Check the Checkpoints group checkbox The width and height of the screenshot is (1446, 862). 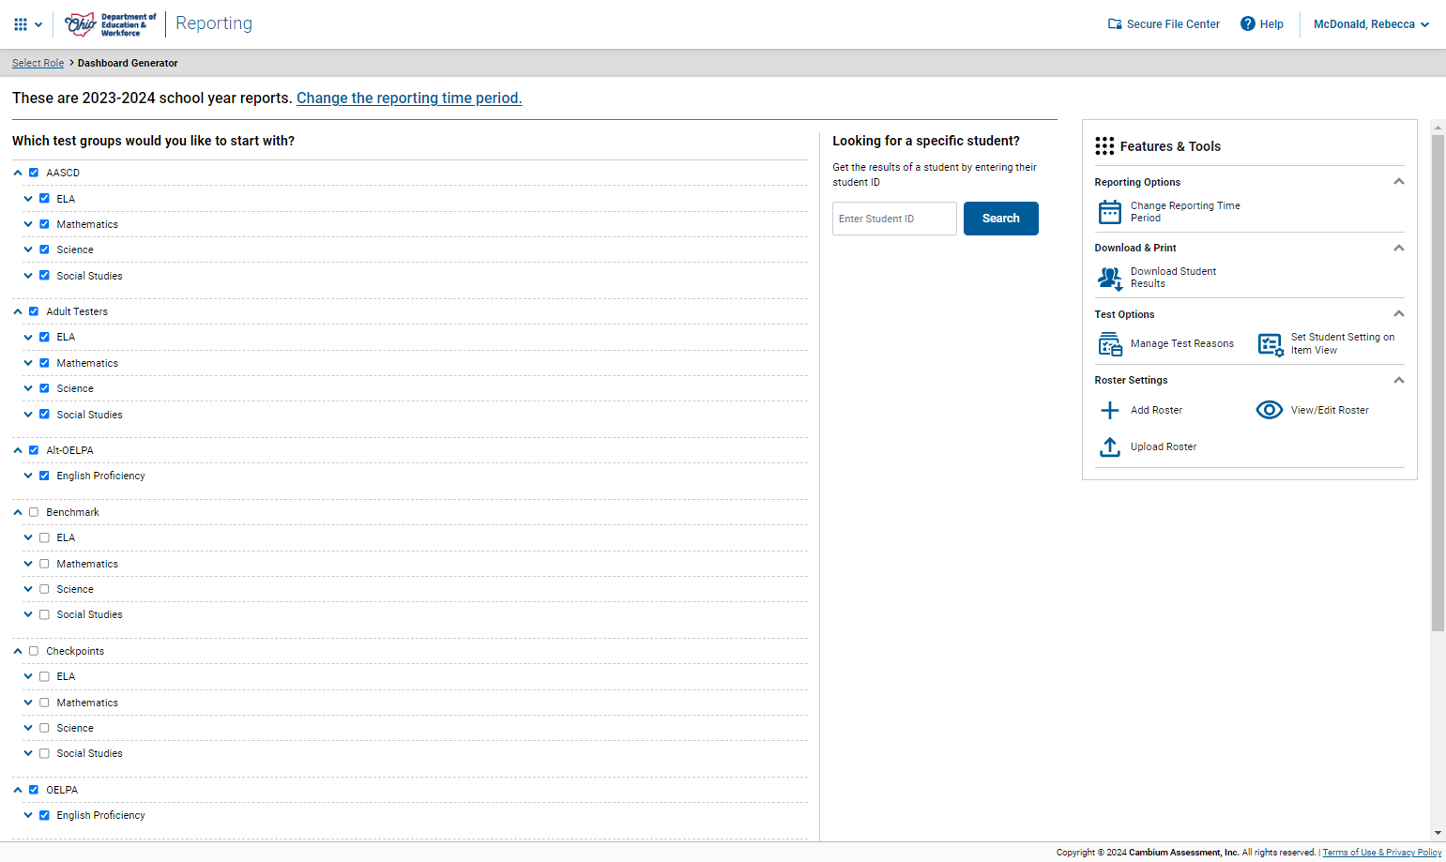click(x=34, y=651)
